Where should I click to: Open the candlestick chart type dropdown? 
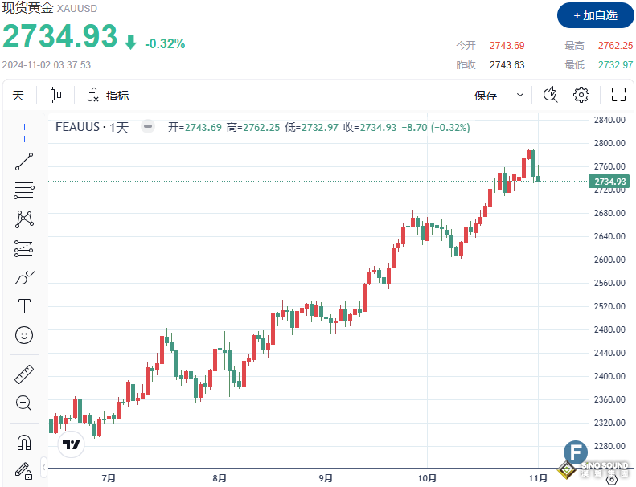(x=55, y=95)
